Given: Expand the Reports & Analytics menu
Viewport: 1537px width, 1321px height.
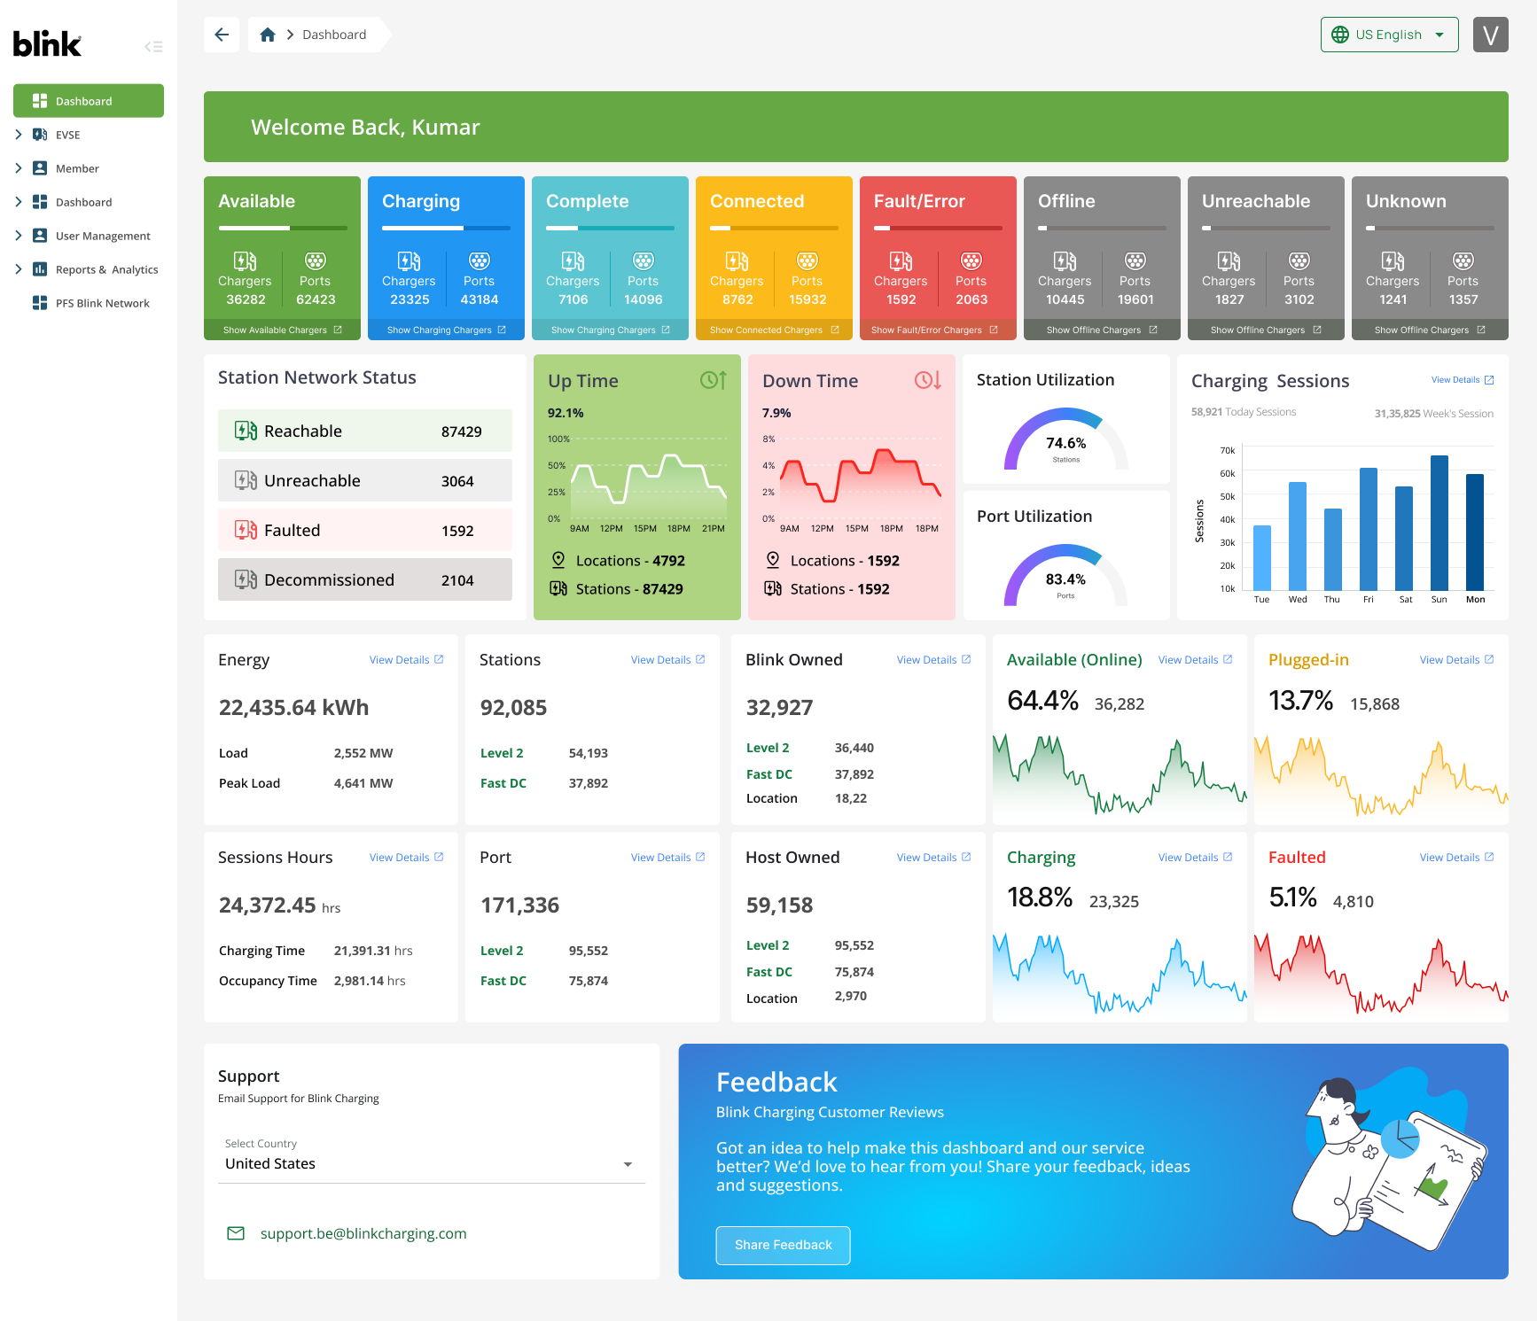Looking at the screenshot, I should click(19, 269).
